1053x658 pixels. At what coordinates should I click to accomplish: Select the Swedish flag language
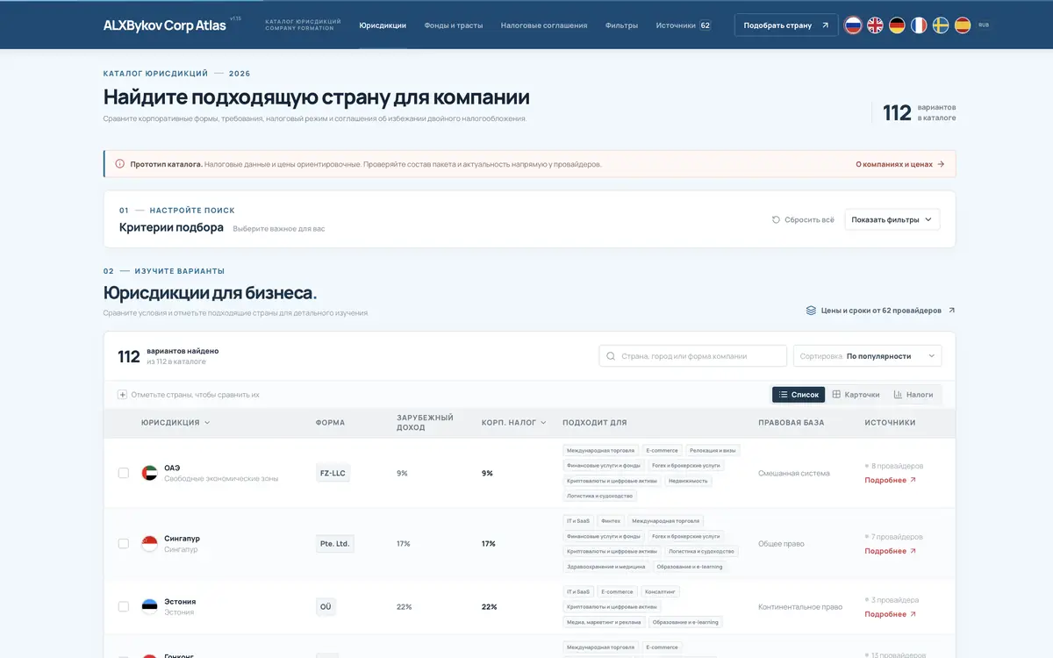[x=941, y=25]
